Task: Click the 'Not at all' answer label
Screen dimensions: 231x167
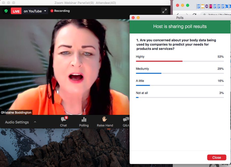Action: (x=142, y=93)
